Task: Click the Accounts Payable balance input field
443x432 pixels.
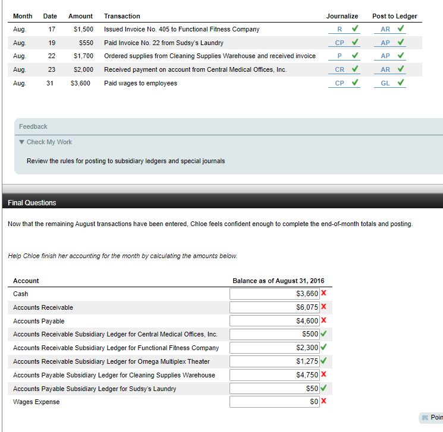Action: (274, 320)
